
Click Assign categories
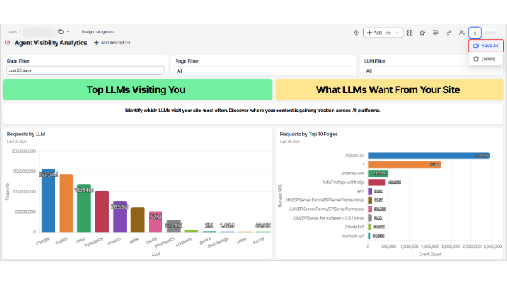(98, 32)
